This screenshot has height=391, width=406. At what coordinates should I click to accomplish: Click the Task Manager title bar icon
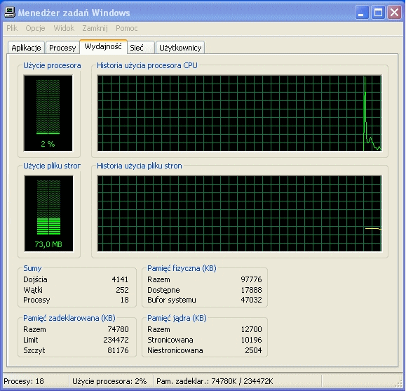10,12
